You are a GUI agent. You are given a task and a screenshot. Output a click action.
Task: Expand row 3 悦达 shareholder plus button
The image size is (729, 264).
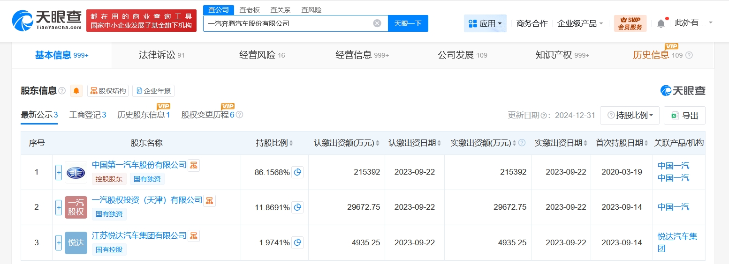(x=59, y=243)
